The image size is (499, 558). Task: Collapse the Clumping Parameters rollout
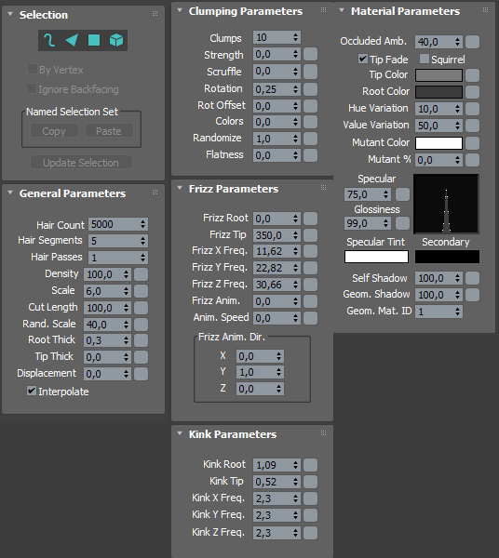(180, 10)
